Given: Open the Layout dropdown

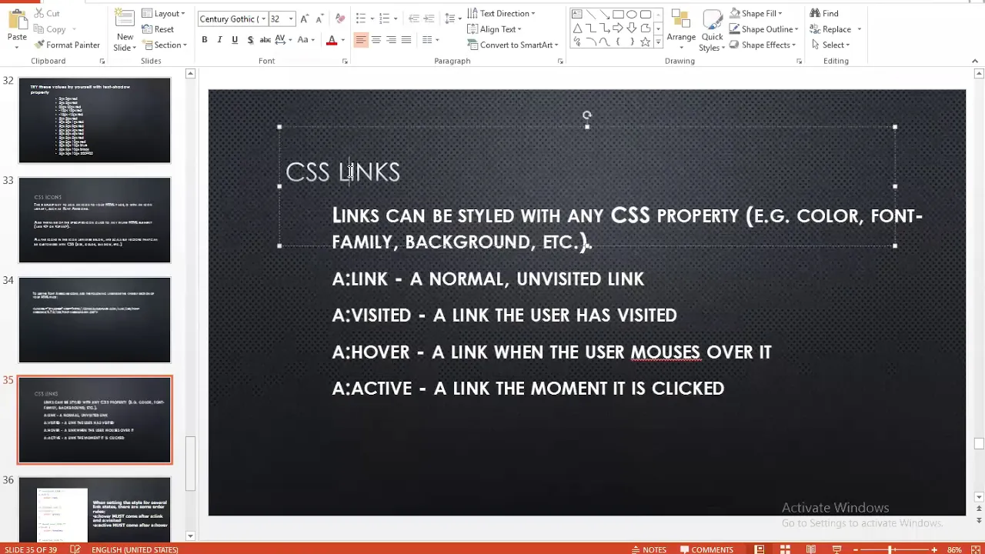Looking at the screenshot, I should pyautogui.click(x=163, y=13).
